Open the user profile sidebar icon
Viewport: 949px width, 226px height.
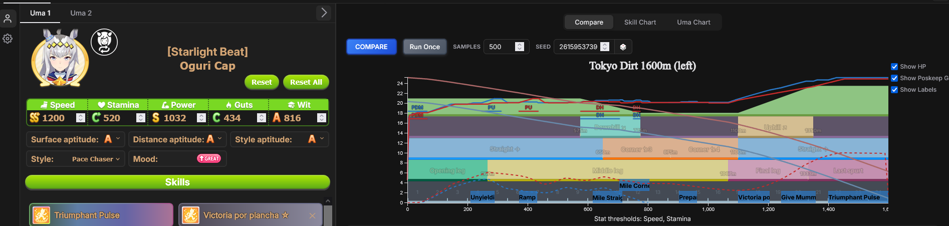tap(8, 19)
